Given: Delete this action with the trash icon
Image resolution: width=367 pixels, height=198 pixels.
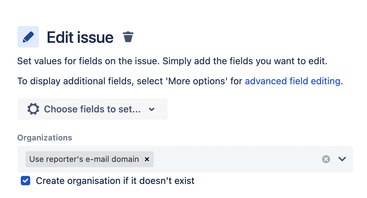Looking at the screenshot, I should pos(128,37).
